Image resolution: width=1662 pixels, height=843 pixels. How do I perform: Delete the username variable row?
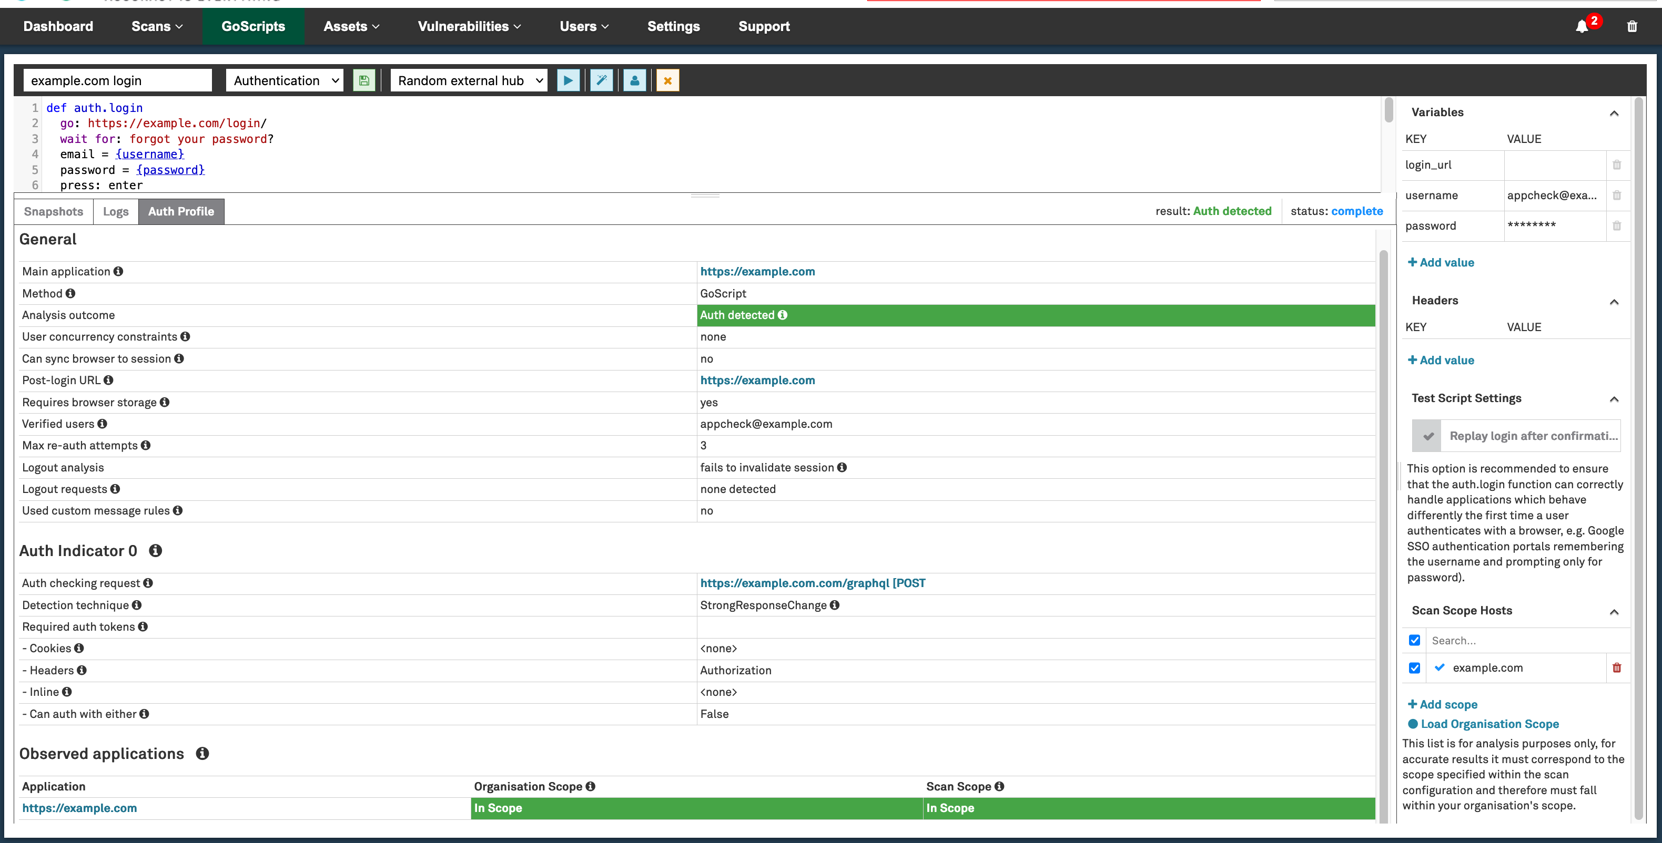[1617, 196]
